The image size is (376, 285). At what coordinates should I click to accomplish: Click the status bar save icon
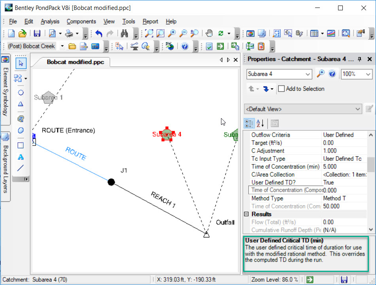[x=344, y=279]
